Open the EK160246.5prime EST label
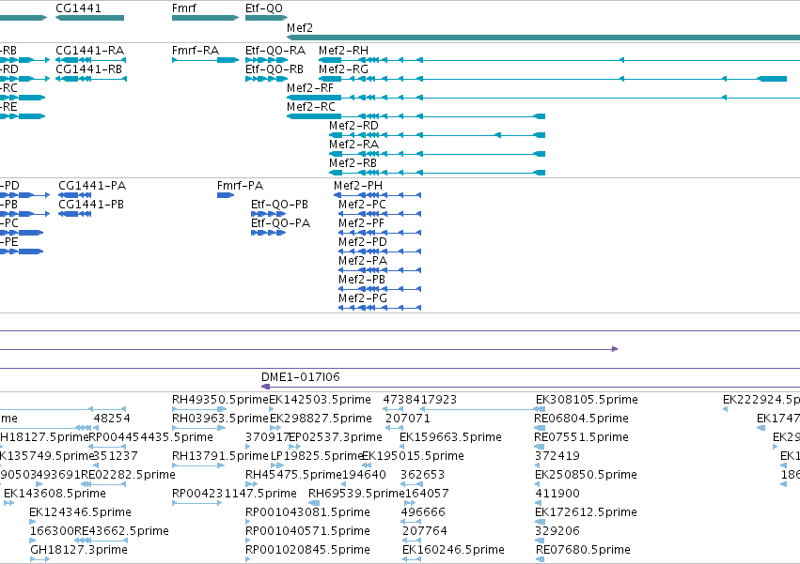 [453, 551]
